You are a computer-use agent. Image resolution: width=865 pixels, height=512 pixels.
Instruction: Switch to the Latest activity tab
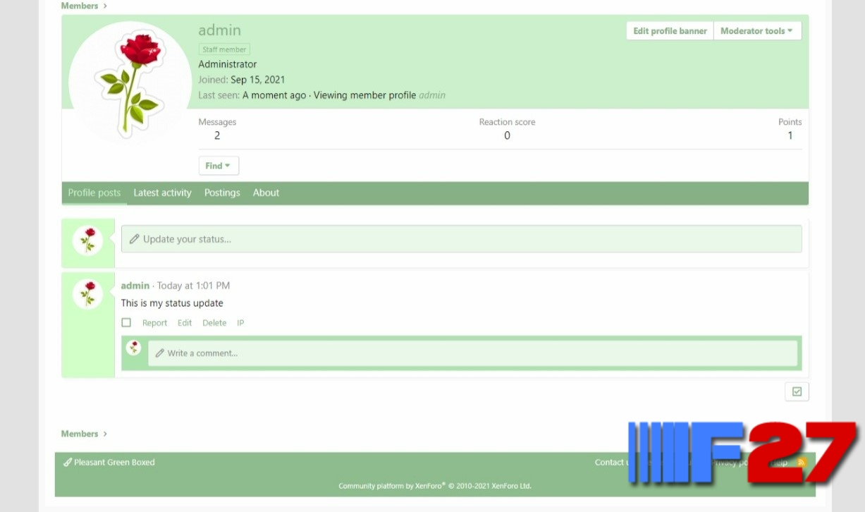pyautogui.click(x=162, y=193)
